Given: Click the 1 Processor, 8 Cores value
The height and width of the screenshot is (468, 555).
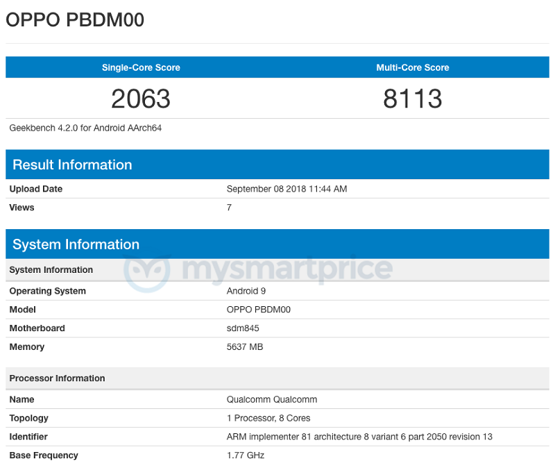Looking at the screenshot, I should (268, 419).
